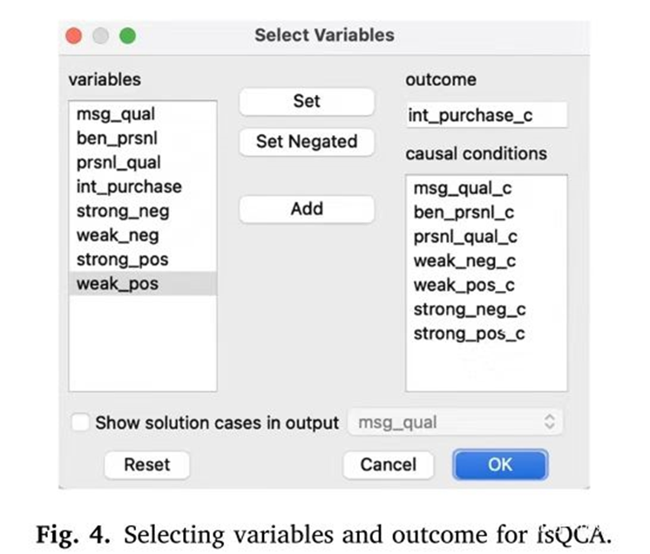Click the red close window button

pyautogui.click(x=74, y=36)
